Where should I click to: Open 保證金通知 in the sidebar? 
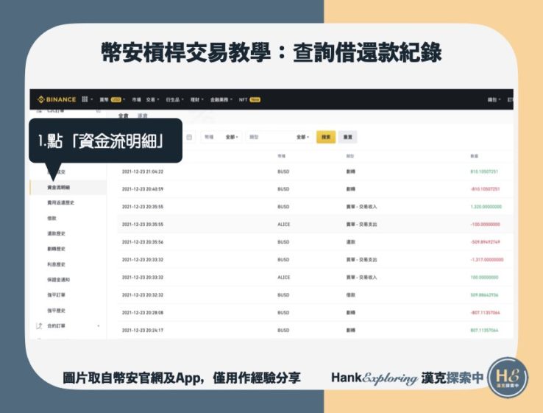coord(59,280)
